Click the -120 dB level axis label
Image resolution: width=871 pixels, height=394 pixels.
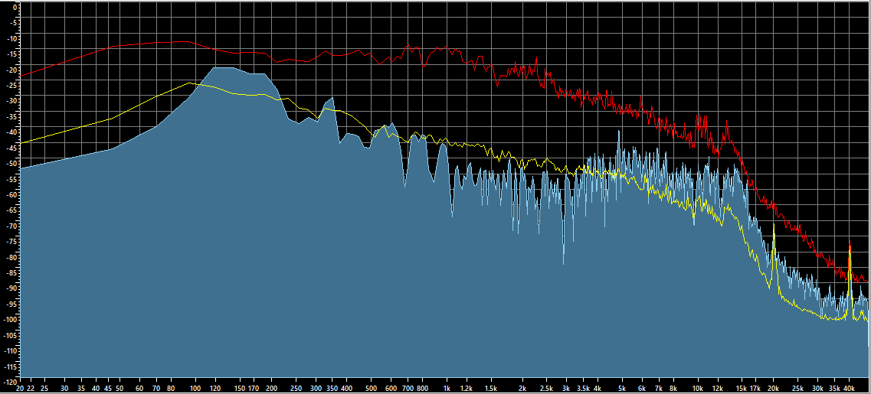(11, 382)
